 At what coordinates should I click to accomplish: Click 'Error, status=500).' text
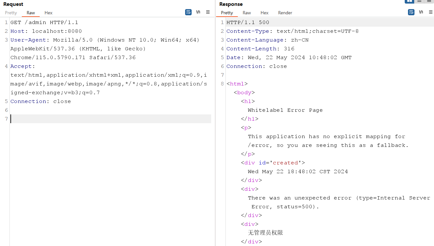(285, 207)
